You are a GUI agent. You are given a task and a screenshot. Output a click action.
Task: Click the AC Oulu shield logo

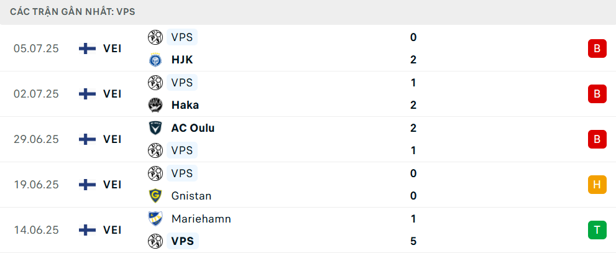click(155, 128)
